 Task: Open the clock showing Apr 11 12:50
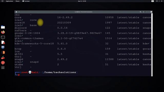click(x=82, y=1)
